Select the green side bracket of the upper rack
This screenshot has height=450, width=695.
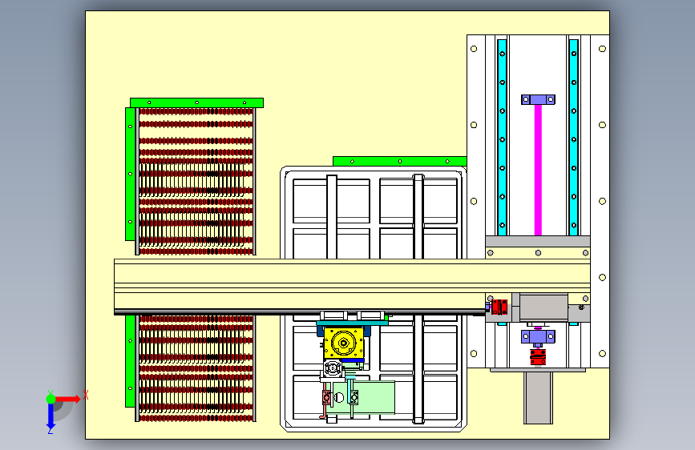131,174
